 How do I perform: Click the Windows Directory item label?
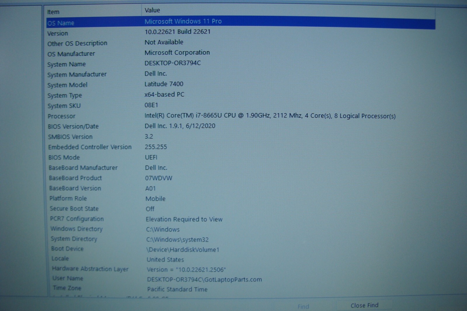point(76,229)
